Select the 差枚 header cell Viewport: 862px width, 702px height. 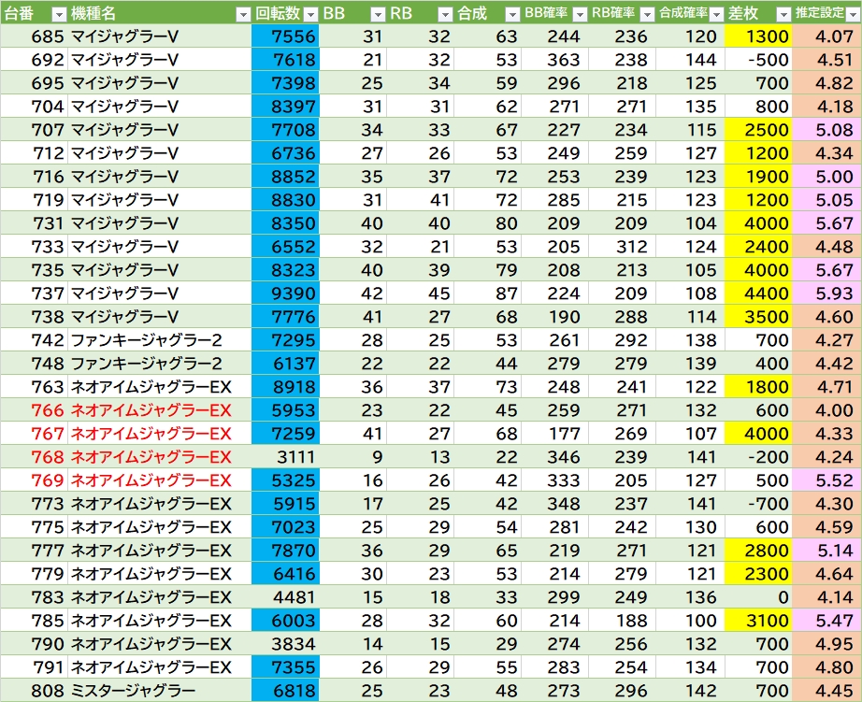(x=758, y=13)
